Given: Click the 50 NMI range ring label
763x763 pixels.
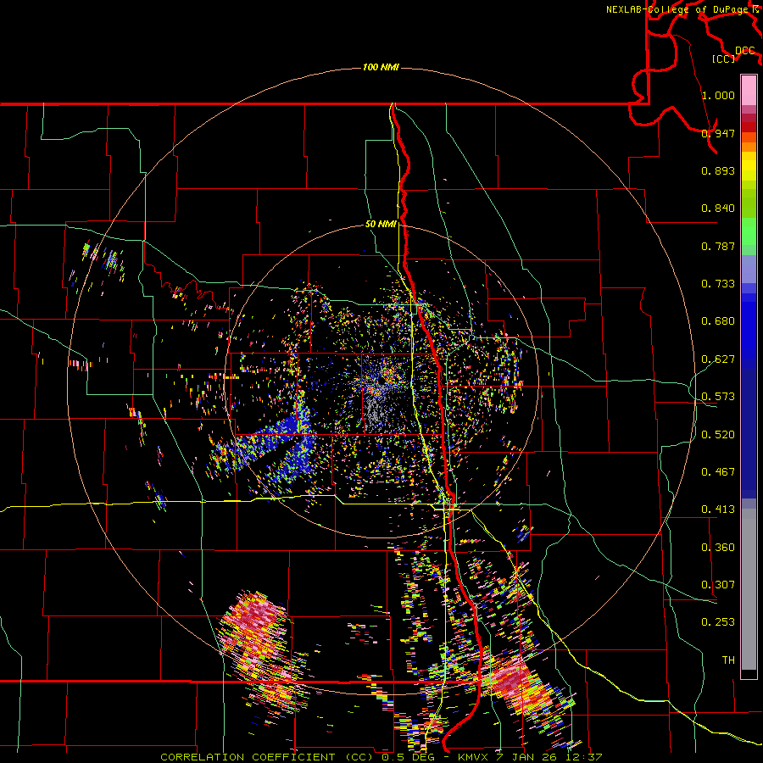Looking at the screenshot, I should click(381, 225).
